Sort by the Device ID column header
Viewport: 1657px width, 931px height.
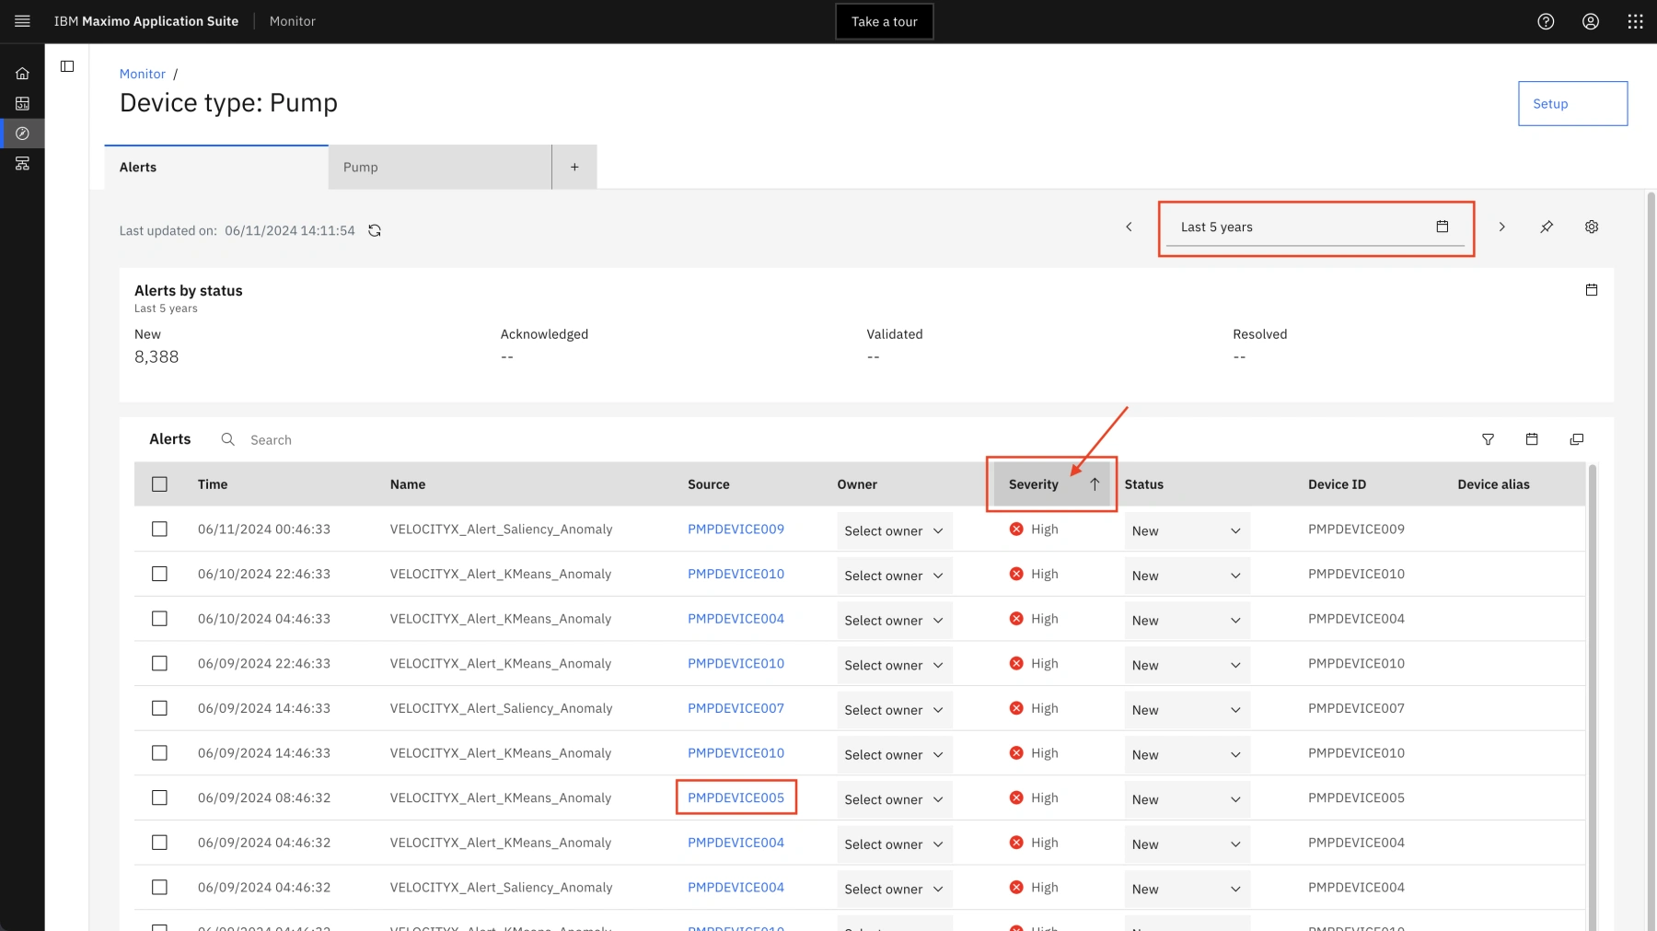point(1337,484)
